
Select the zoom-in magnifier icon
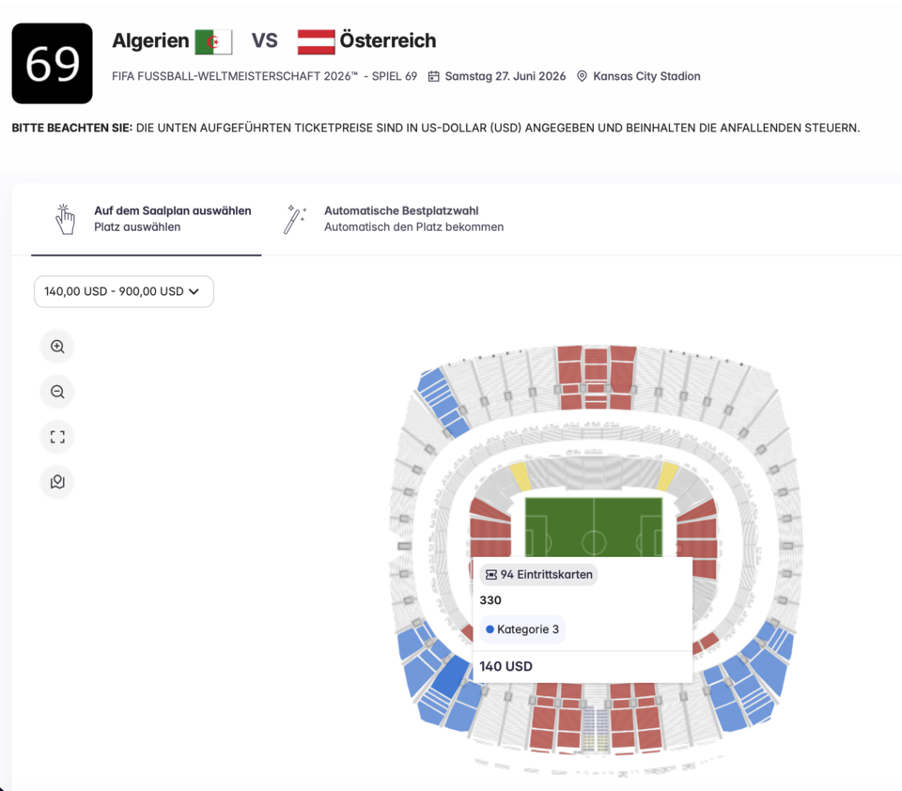tap(57, 346)
